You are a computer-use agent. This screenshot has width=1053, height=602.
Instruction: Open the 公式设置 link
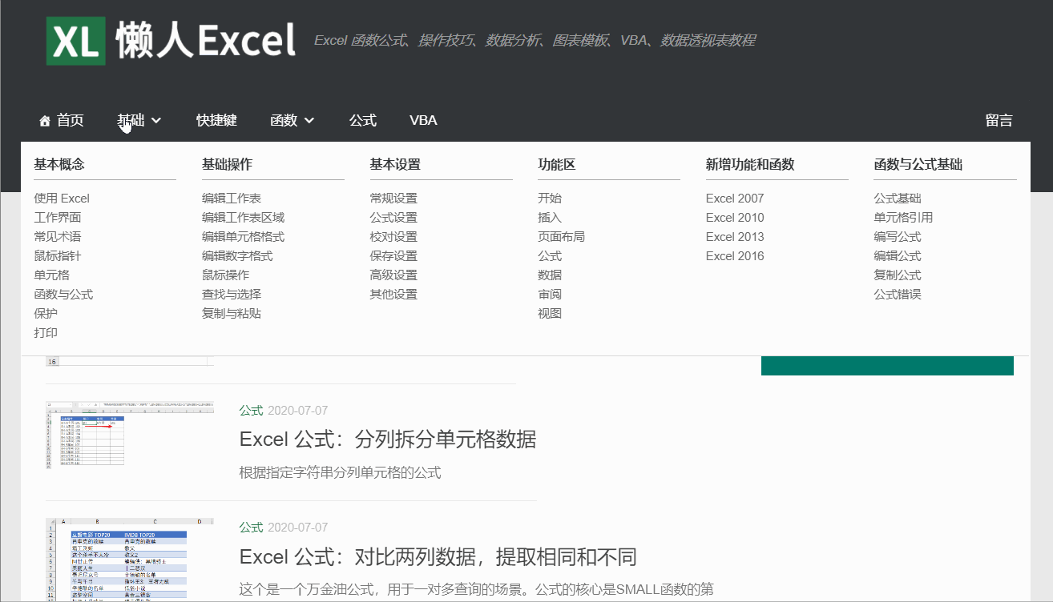393,218
